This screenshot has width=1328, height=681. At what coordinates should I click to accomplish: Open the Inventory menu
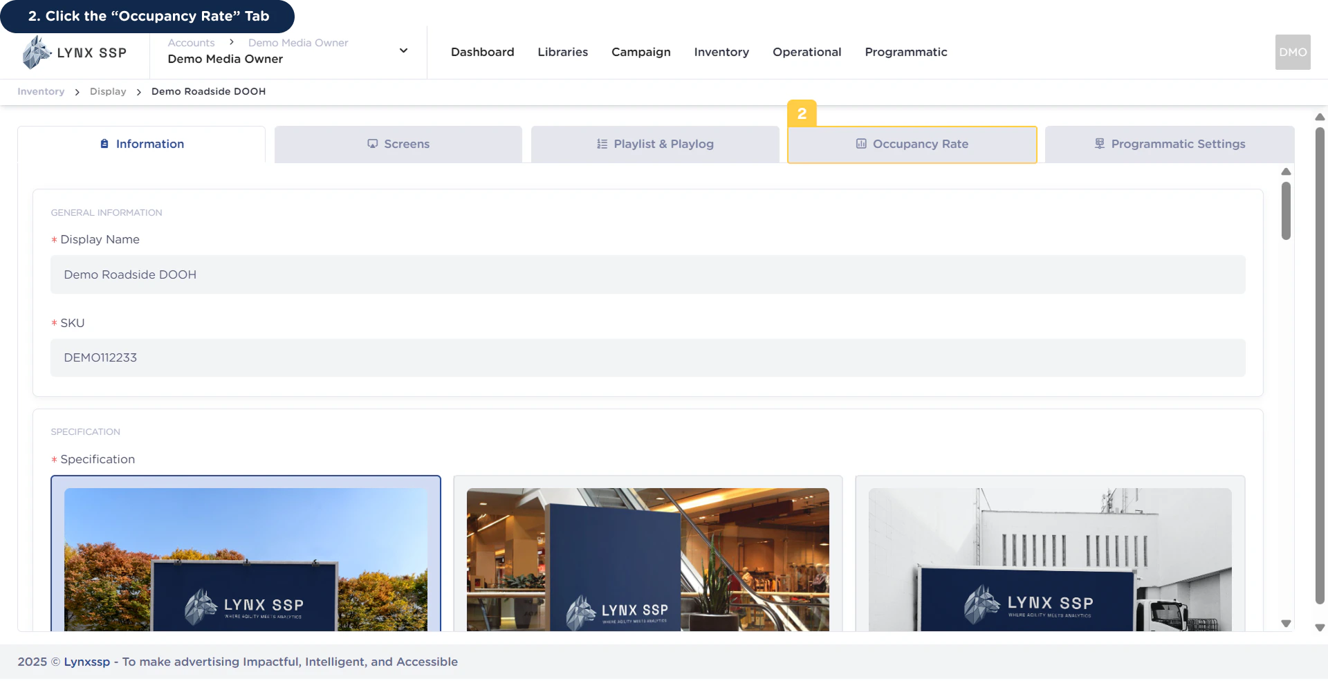pos(721,52)
